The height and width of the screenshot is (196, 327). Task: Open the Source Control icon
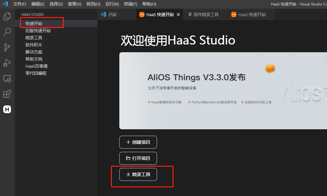coord(7,47)
